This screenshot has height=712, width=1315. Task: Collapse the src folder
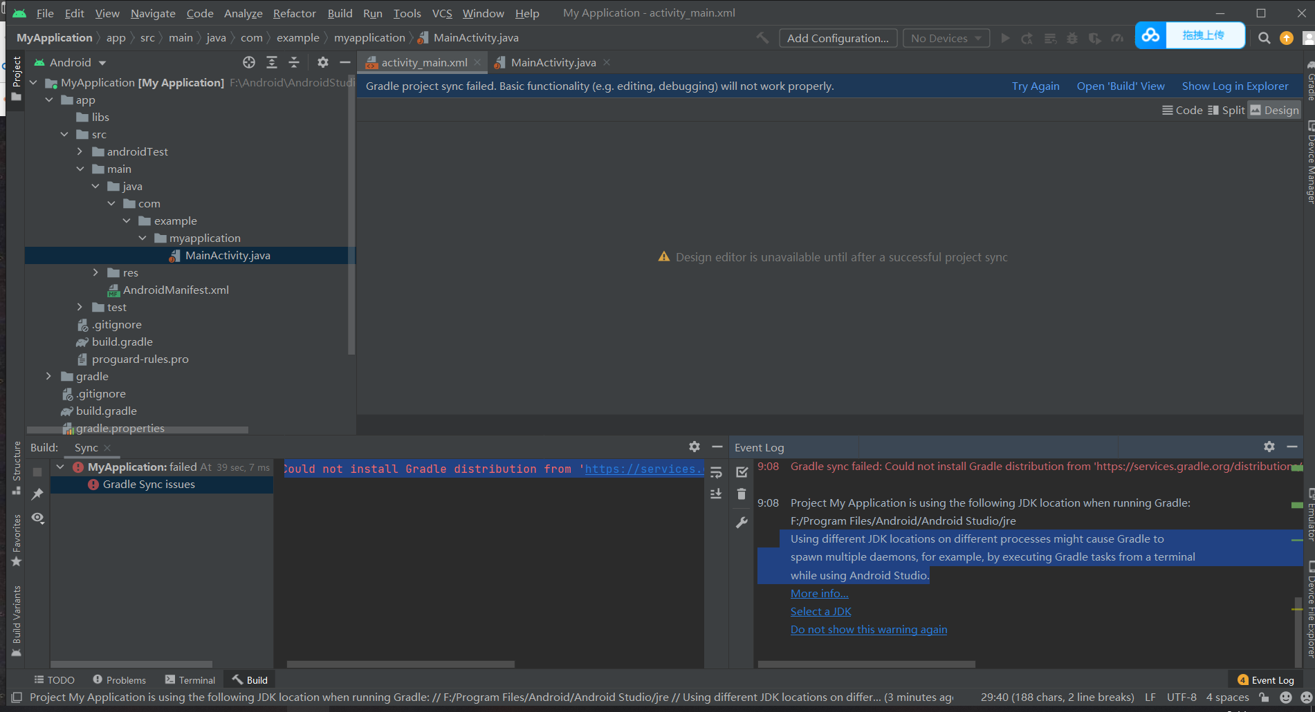(64, 134)
